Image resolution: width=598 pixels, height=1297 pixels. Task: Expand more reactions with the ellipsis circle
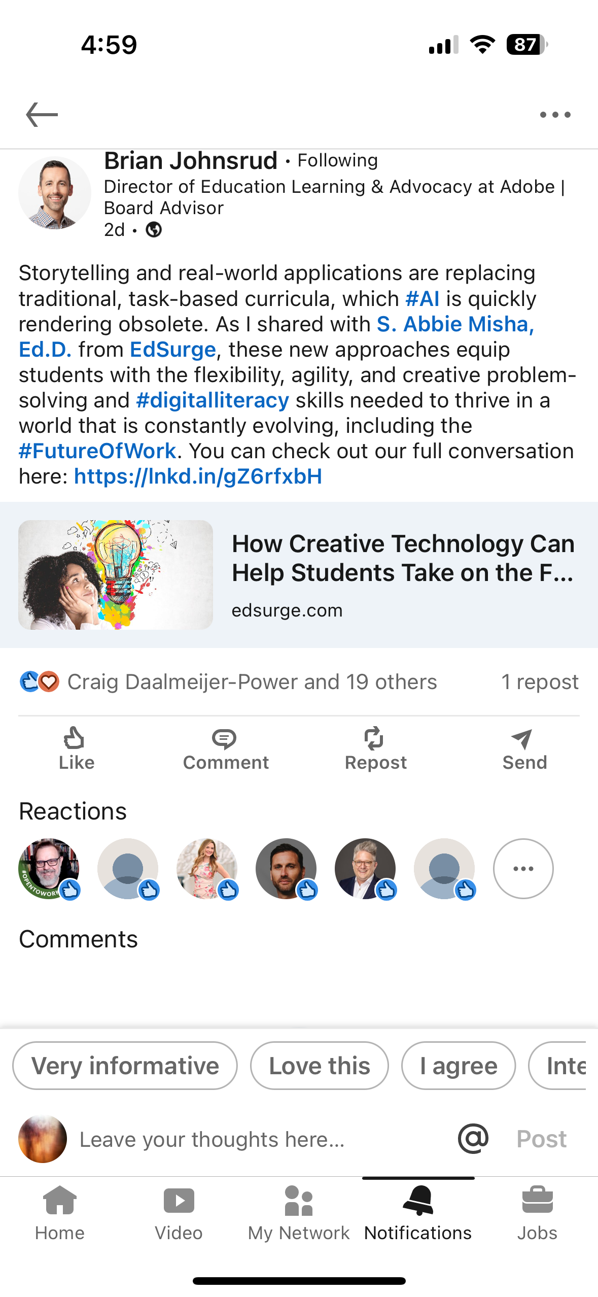point(523,868)
